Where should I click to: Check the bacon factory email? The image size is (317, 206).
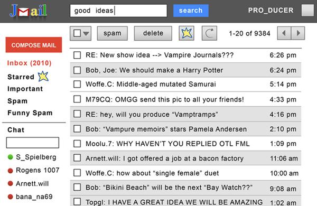[77, 158]
